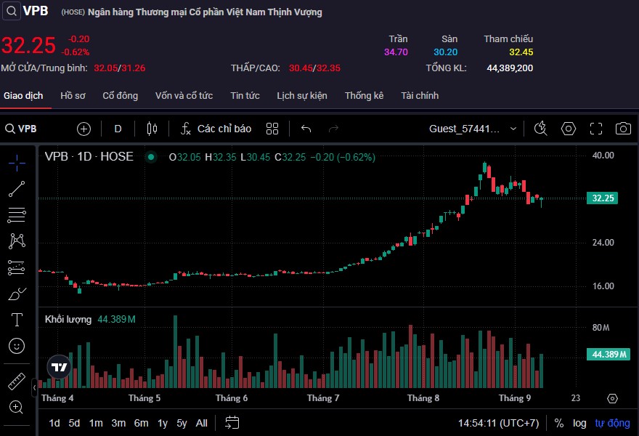Toggle log scale on price axis
The height and width of the screenshot is (436, 639).
pos(579,423)
